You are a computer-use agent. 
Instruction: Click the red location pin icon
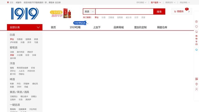point(8,2)
